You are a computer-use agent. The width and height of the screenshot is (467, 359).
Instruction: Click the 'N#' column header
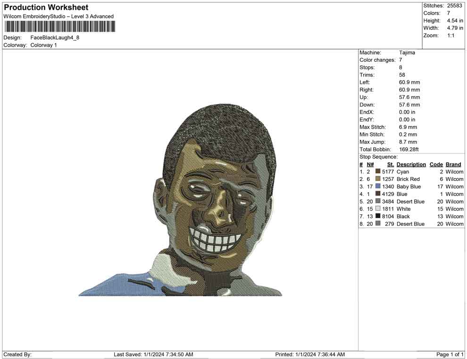point(370,164)
